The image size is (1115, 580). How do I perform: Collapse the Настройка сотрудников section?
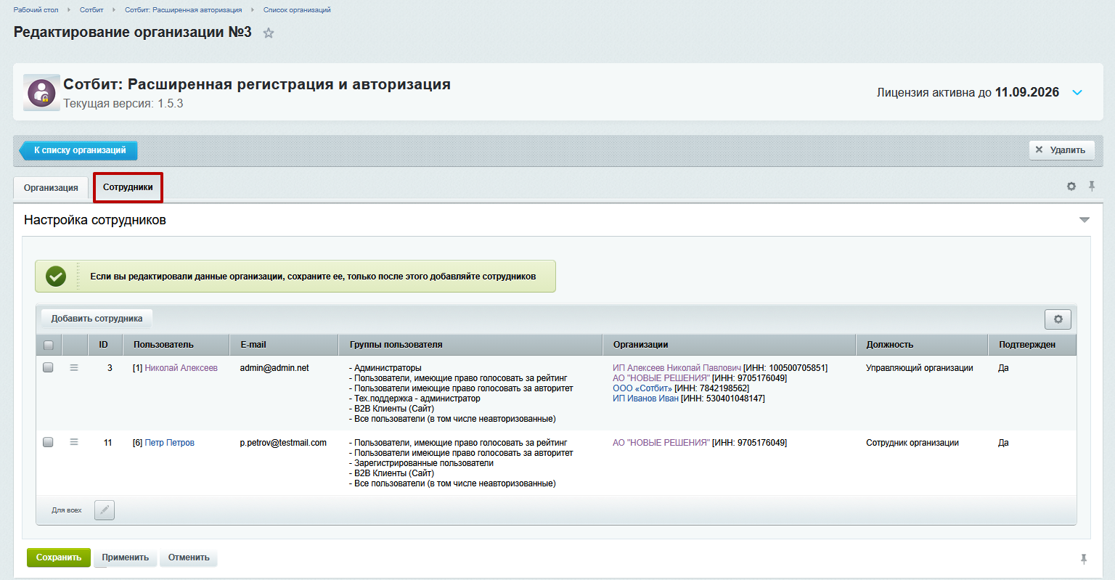(x=1084, y=220)
